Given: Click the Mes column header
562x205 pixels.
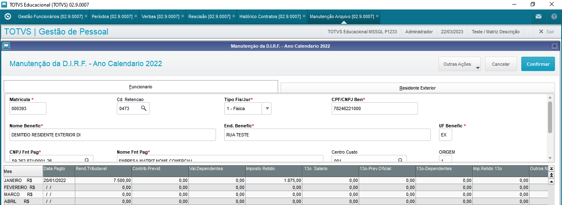Looking at the screenshot, I should [23, 171].
